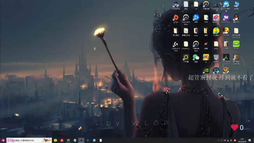Screen dimensions: 254x143
Task: Focus the taskbar search input box
Action: (29, 140)
